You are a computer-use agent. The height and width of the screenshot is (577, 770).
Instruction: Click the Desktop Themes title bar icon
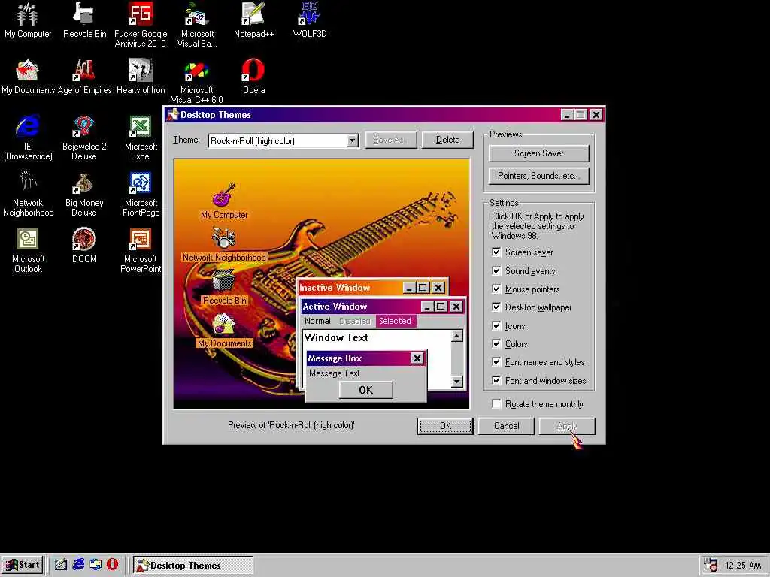[x=172, y=115]
